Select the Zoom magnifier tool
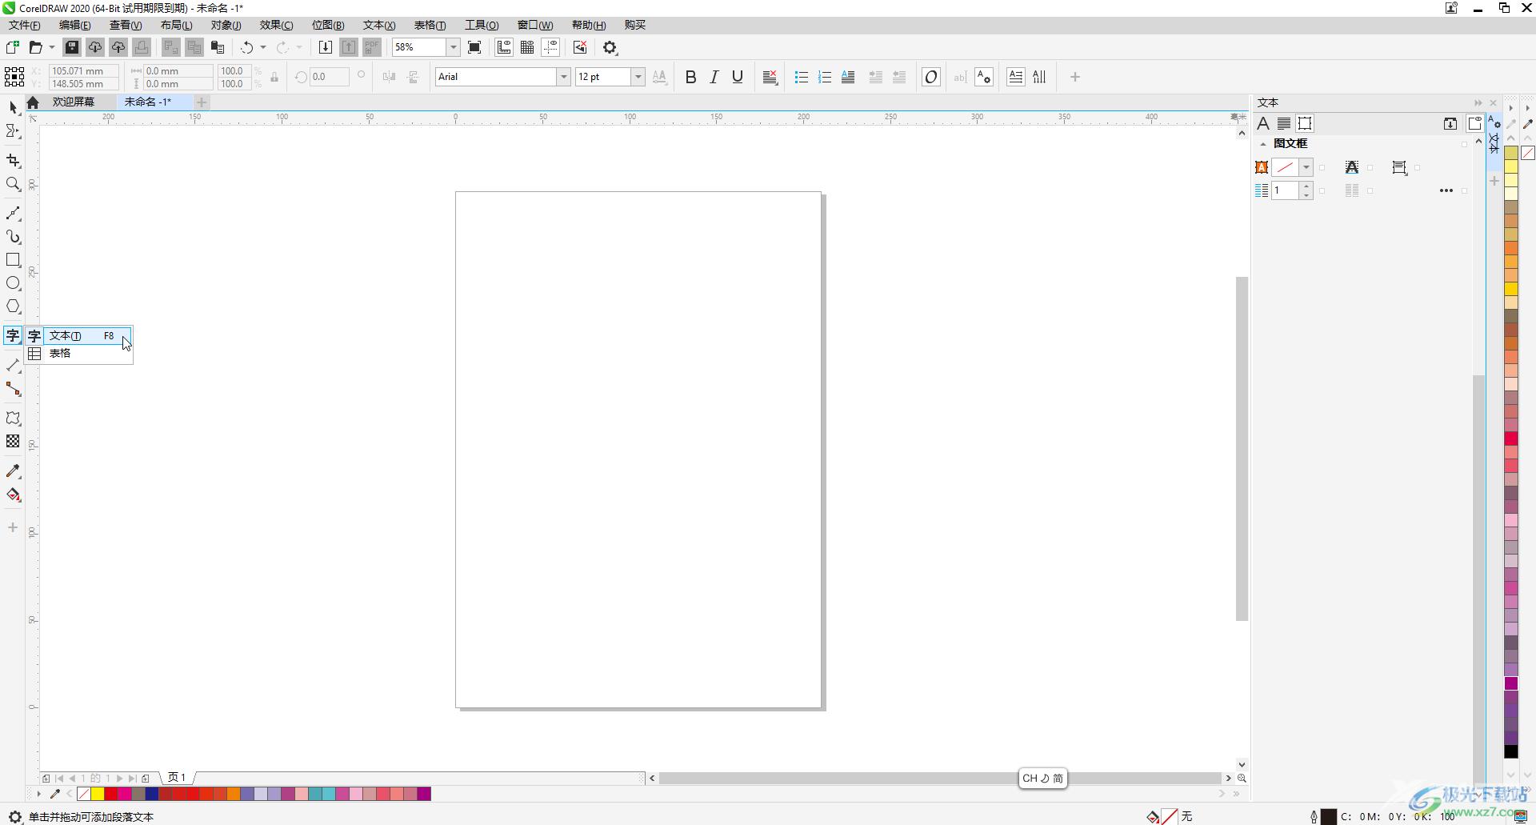Screen dimensions: 1536x825 pos(13,184)
